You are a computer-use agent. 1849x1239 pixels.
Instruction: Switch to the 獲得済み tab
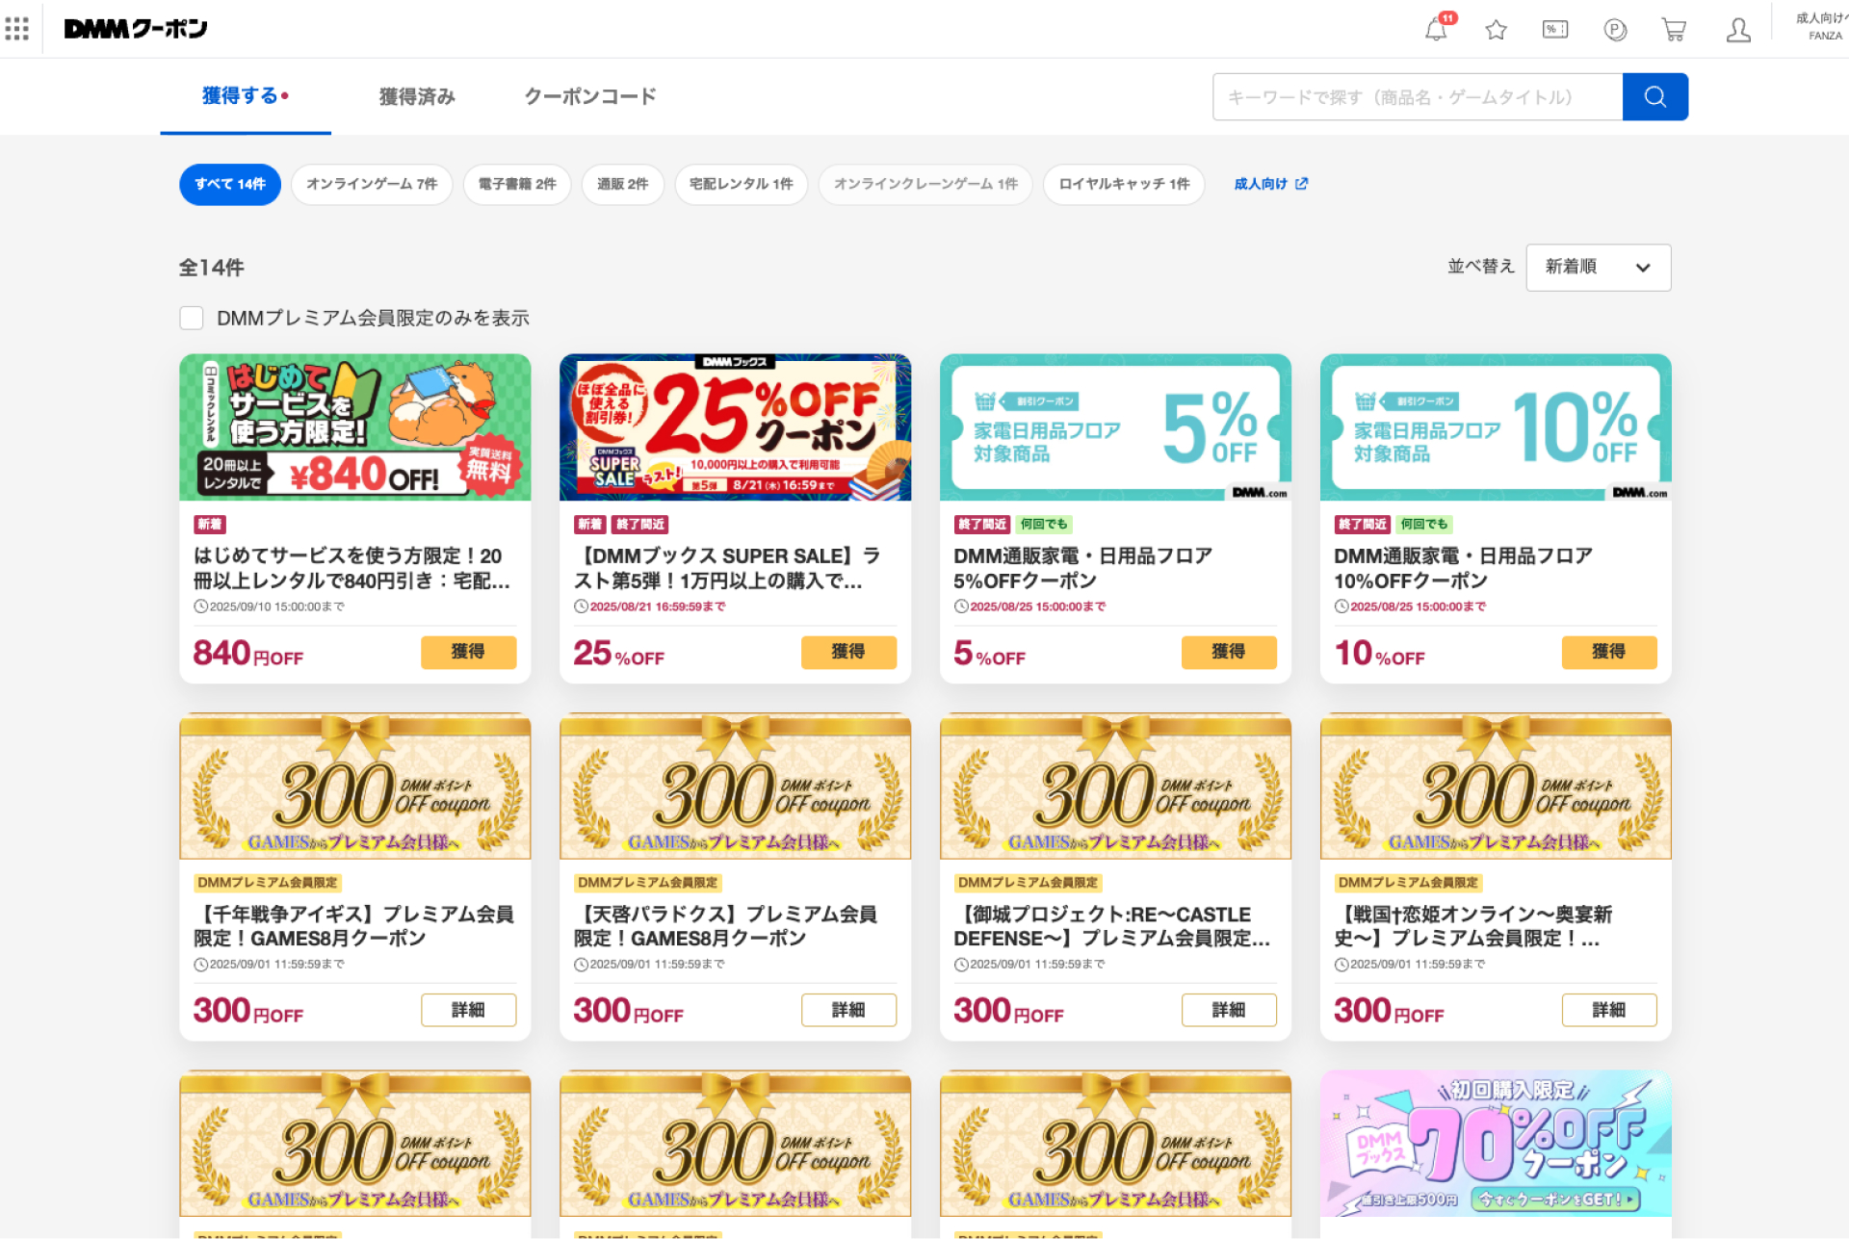(417, 96)
